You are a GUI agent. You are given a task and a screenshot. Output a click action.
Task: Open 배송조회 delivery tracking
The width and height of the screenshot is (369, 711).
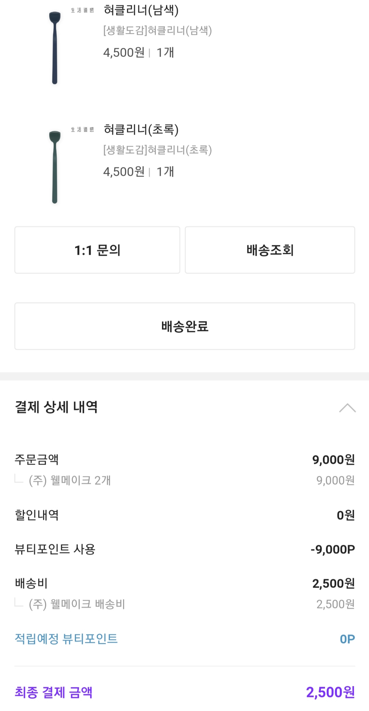point(270,250)
